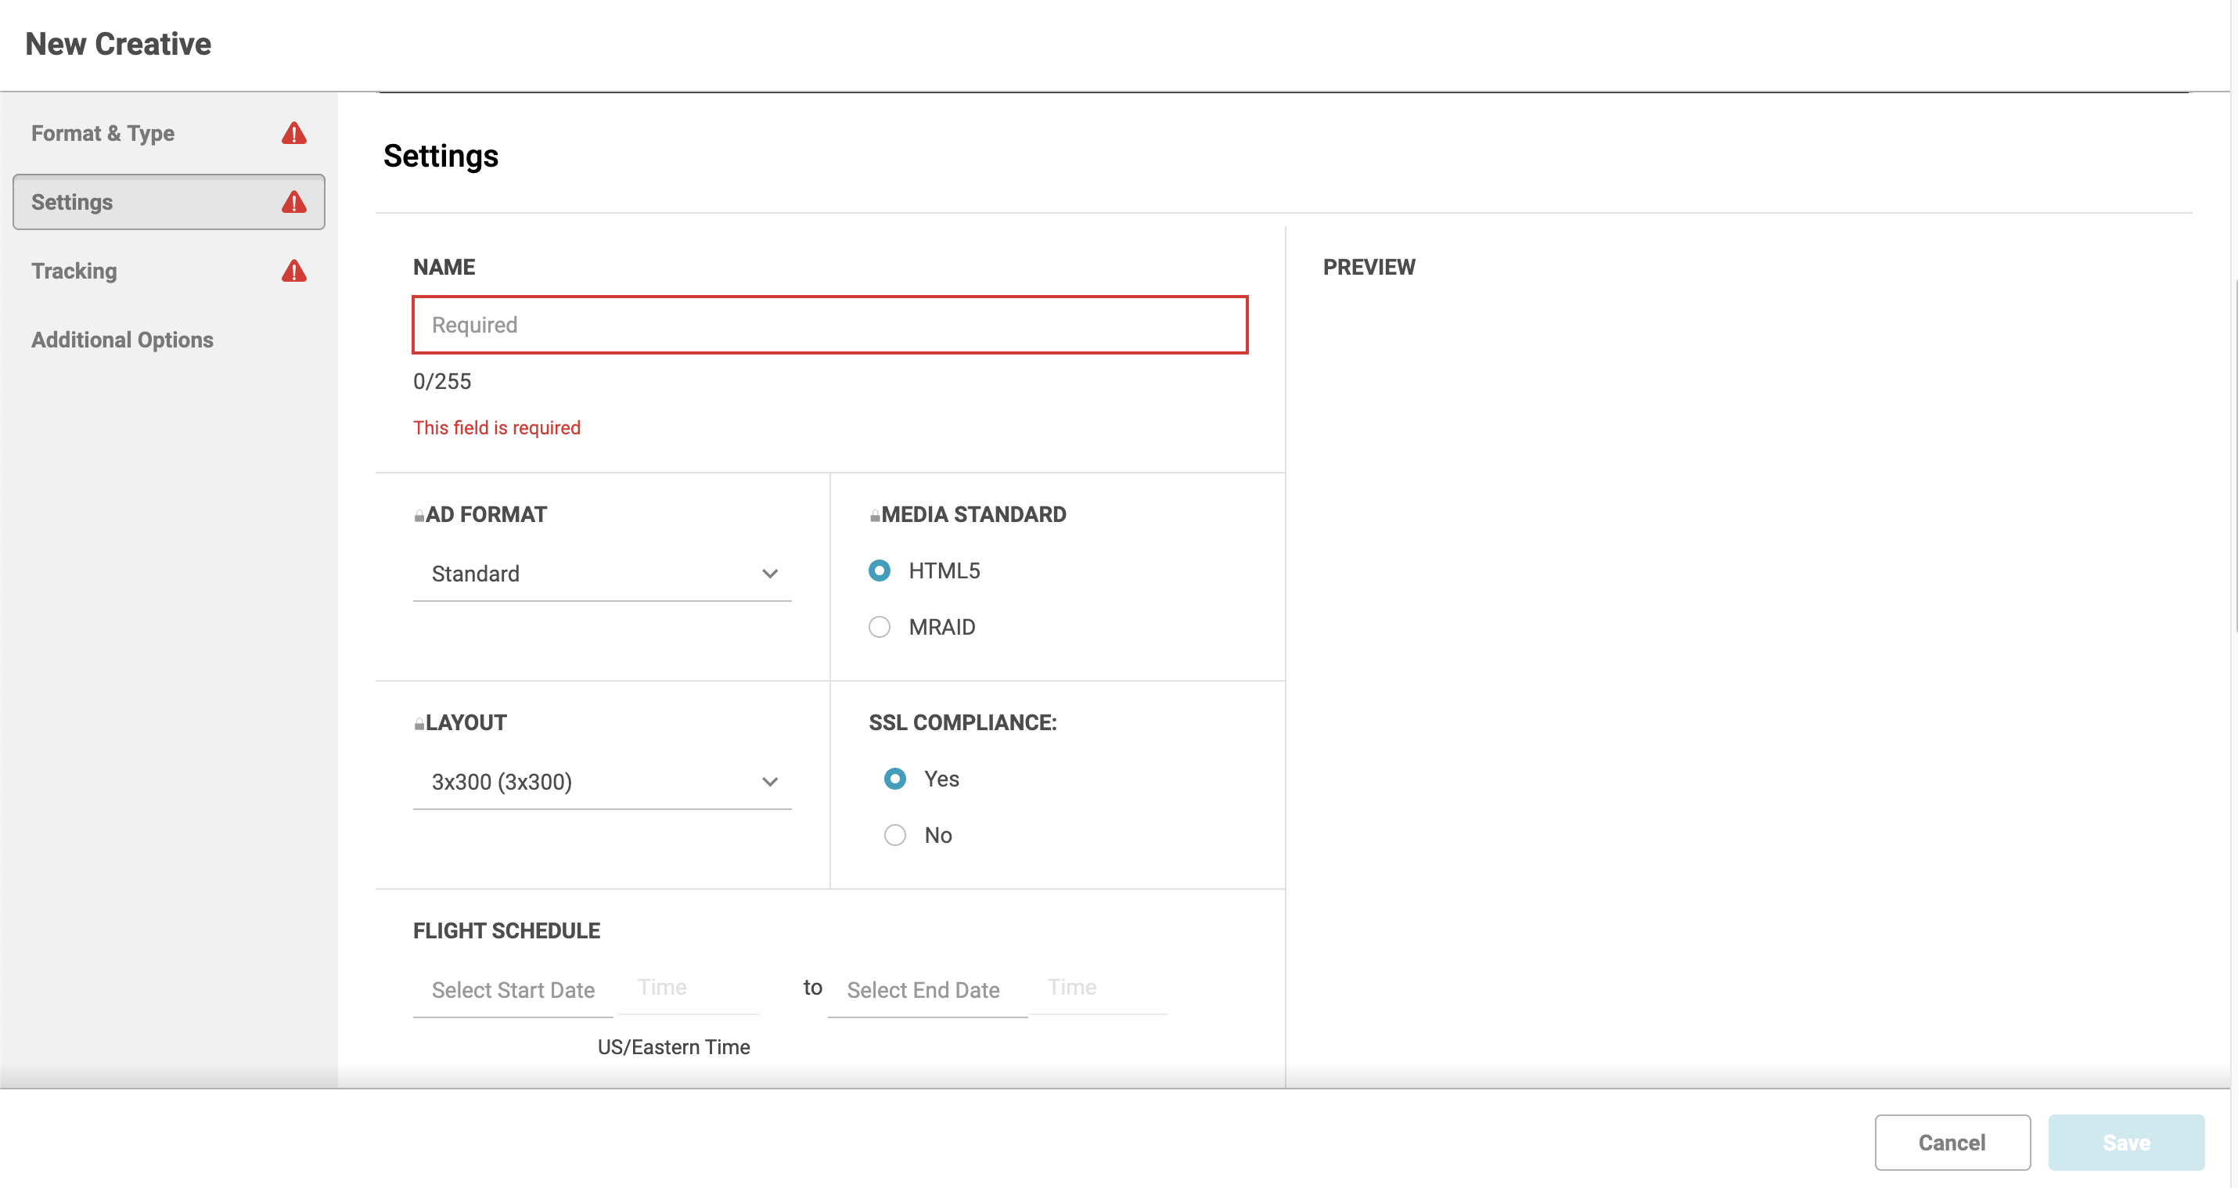
Task: Choose Yes for SSL compliance
Action: [x=895, y=779]
